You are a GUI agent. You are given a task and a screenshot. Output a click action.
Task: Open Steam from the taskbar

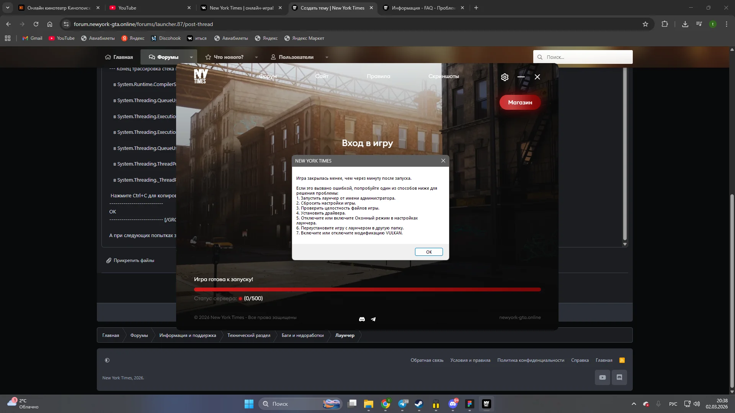point(419,404)
